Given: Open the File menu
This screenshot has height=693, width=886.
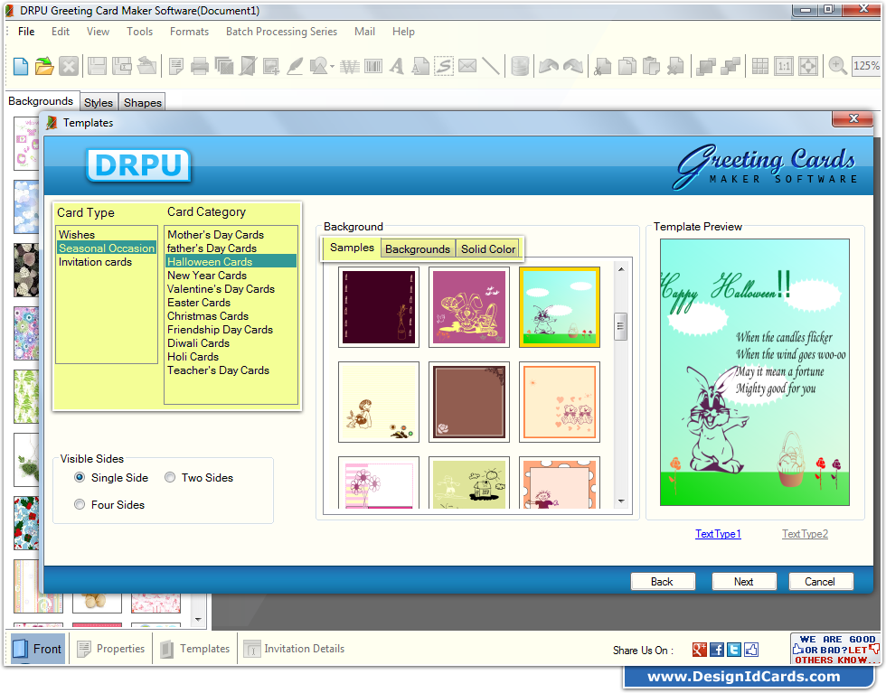Looking at the screenshot, I should click(26, 32).
